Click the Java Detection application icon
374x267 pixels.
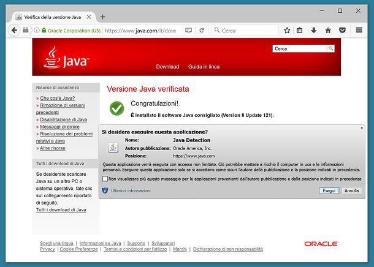click(x=113, y=148)
